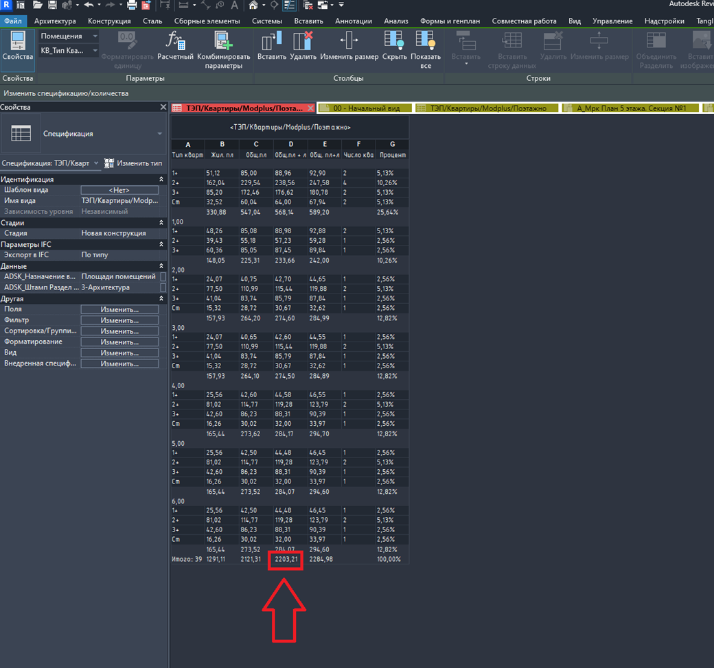Click the small box beside Площади помещений
Image resolution: width=714 pixels, height=668 pixels.
click(x=163, y=276)
